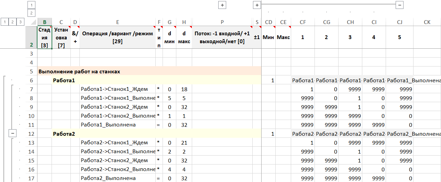The height and width of the screenshot is (182, 441).
Task: Collapse row group at row 12
Action: click(x=12, y=134)
